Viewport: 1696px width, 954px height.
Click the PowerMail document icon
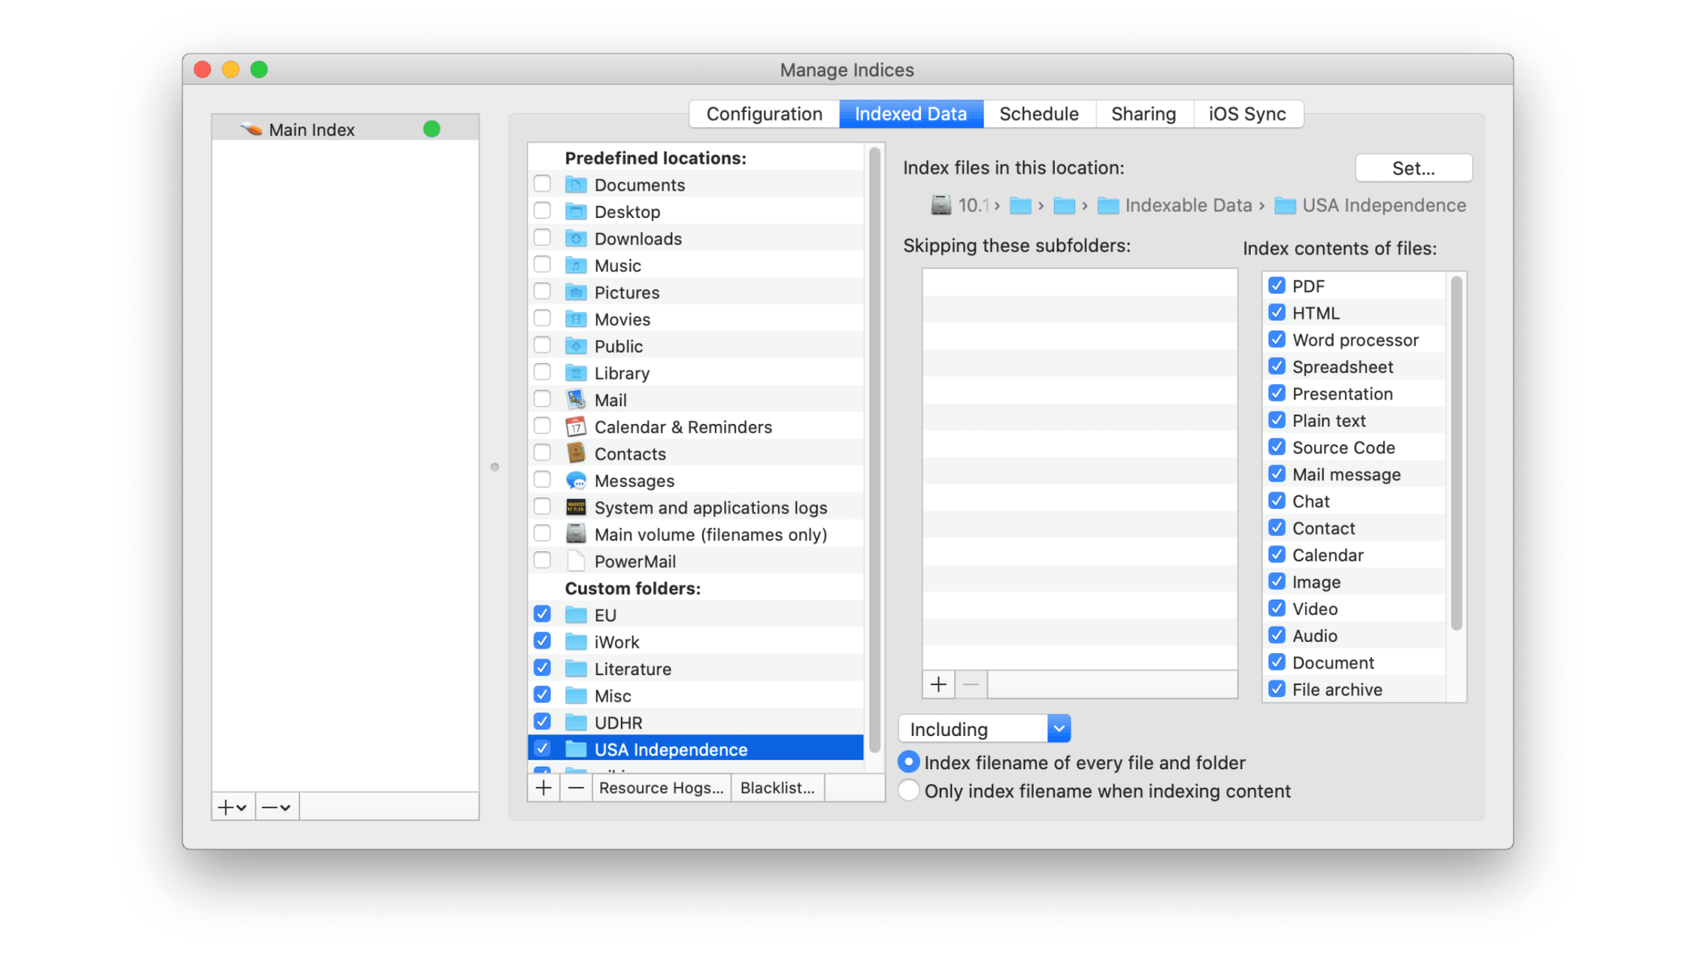click(576, 561)
